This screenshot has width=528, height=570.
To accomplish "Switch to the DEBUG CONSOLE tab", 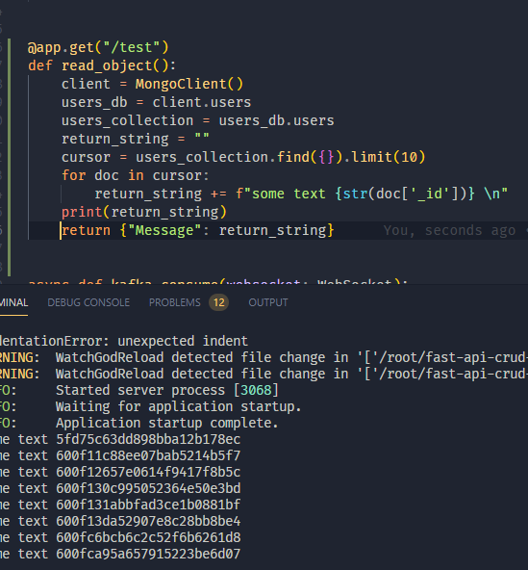I will click(x=88, y=302).
